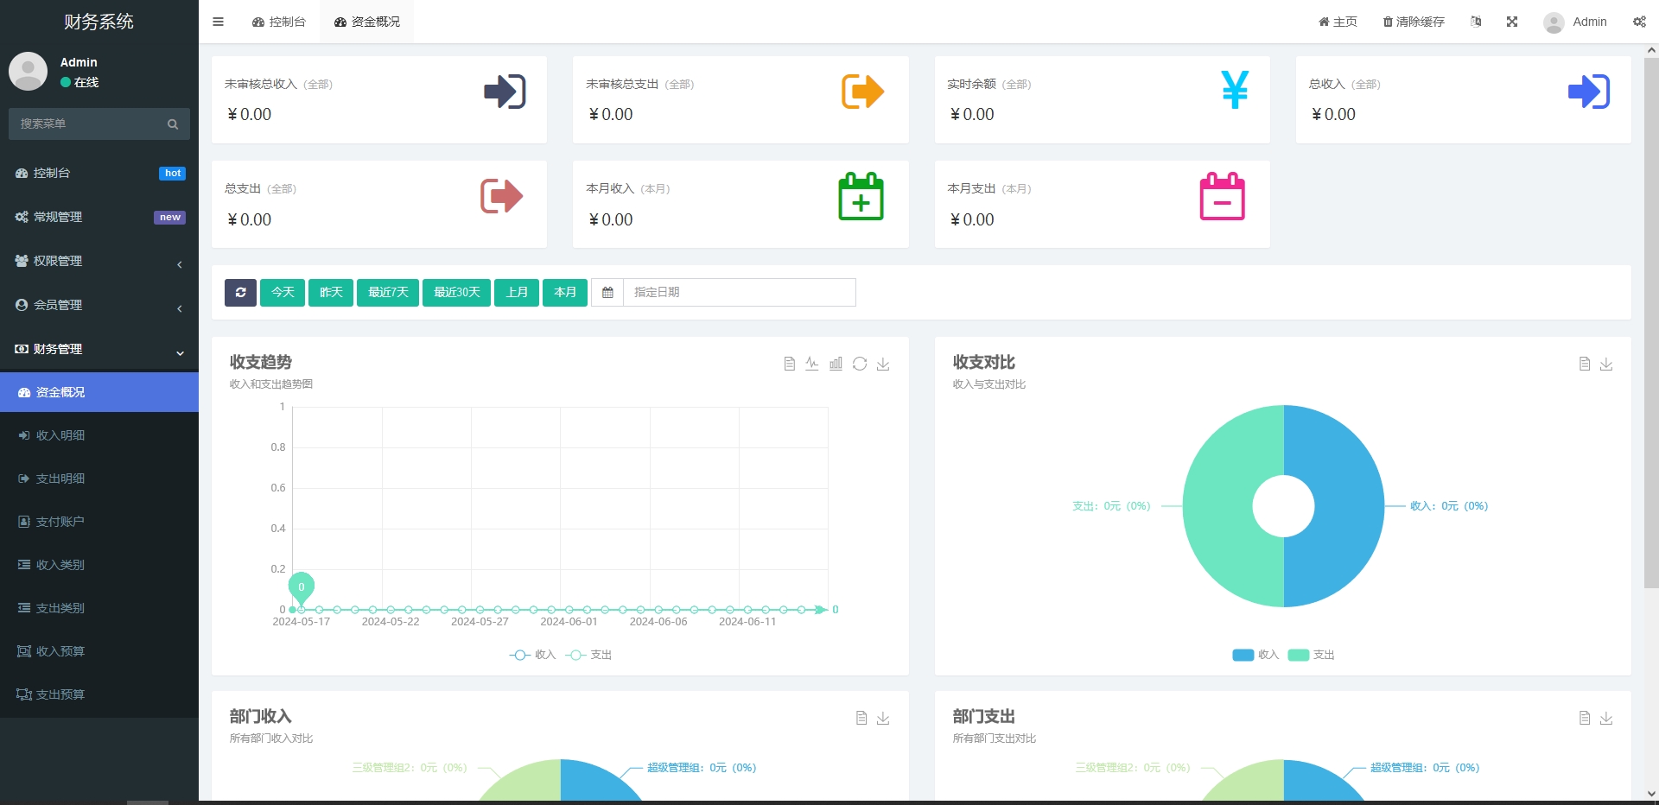Toggle 收入 in the 收支对比 pie legend
Screen dimensions: 1659x805
tap(1255, 656)
